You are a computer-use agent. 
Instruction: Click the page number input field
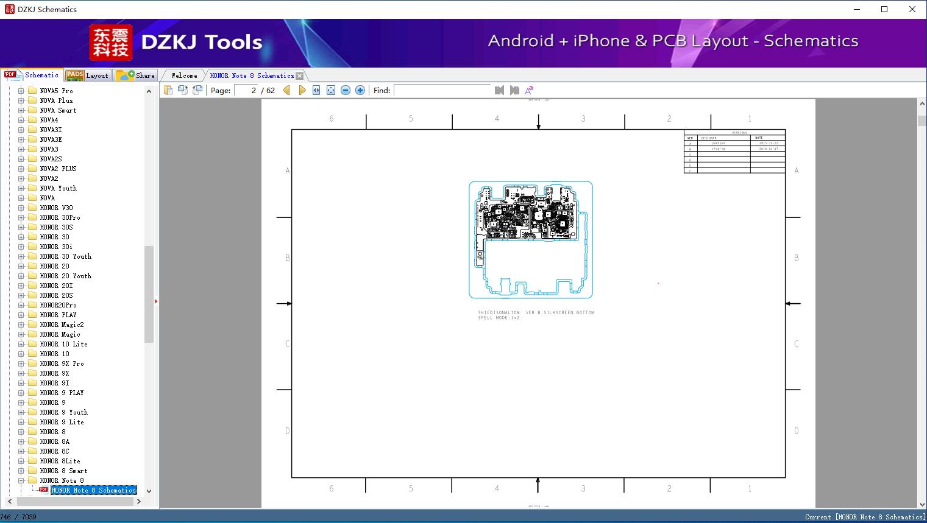246,90
